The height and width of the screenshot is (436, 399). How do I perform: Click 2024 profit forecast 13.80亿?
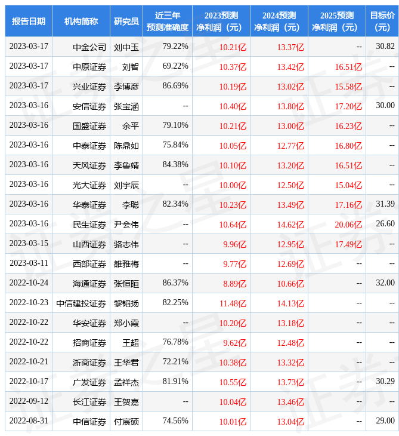290,106
